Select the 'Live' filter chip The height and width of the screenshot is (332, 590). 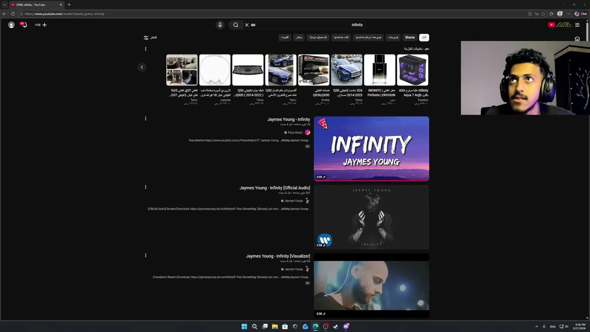click(299, 37)
